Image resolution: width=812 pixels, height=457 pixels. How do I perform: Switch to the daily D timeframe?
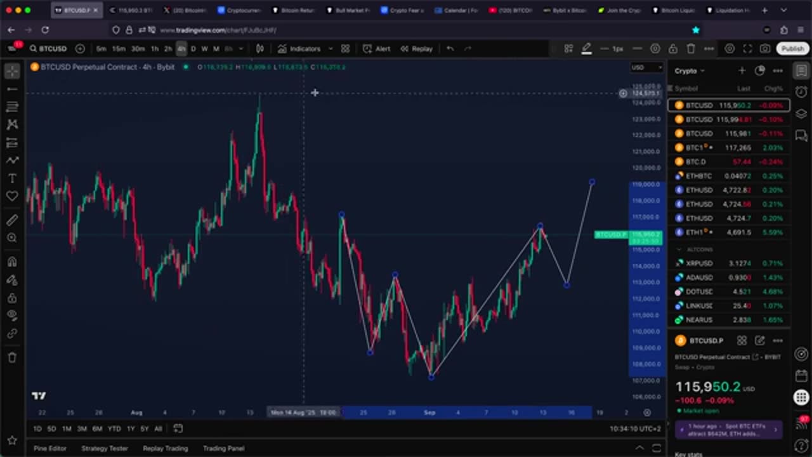pos(193,49)
